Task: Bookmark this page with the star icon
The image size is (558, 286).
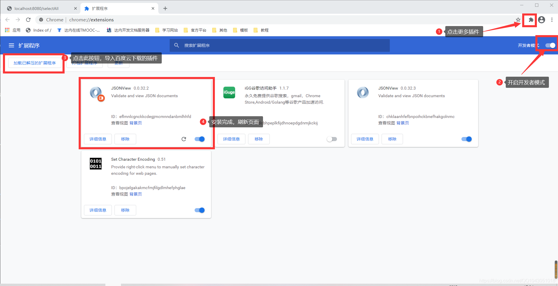Action: [518, 20]
